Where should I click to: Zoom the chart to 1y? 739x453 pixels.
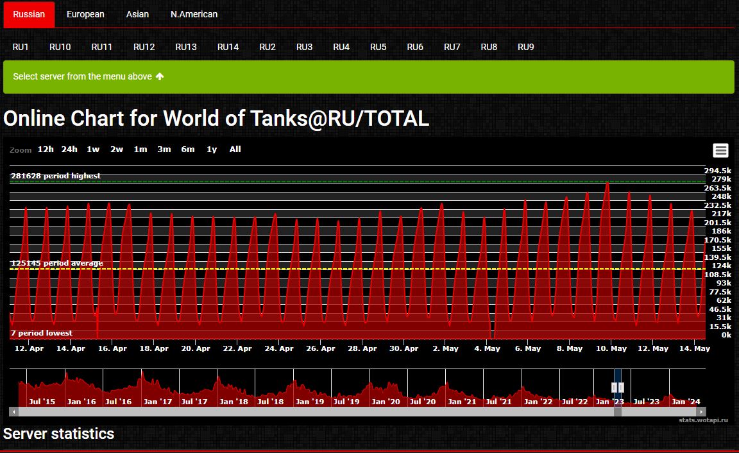click(x=212, y=150)
